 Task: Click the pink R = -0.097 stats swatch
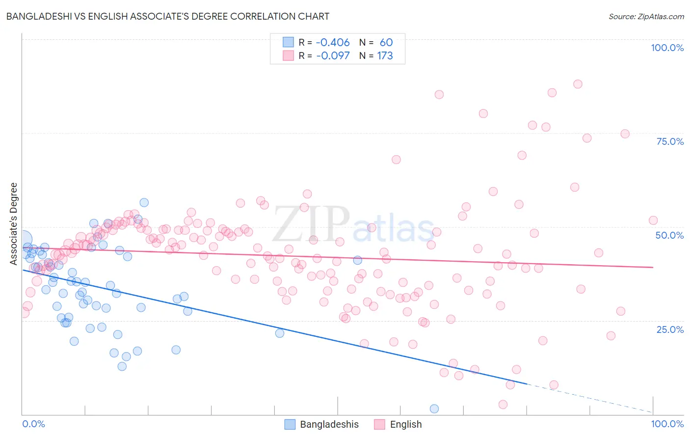click(x=288, y=55)
